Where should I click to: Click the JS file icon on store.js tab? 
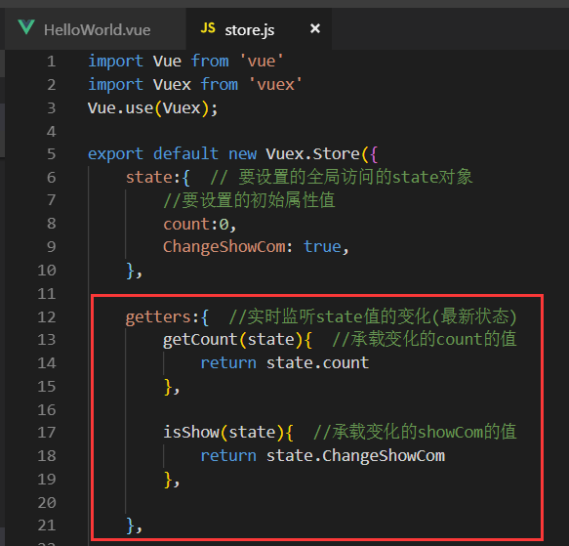208,28
